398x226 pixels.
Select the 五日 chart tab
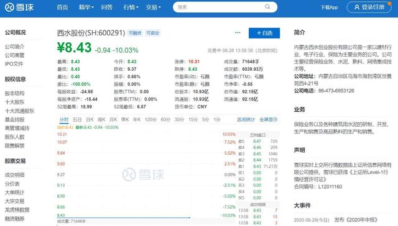pyautogui.click(x=77, y=120)
